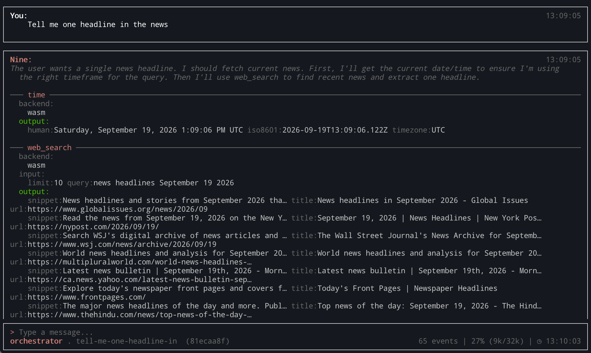Click the 13:10:03 clock time in the status bar

coord(563,341)
